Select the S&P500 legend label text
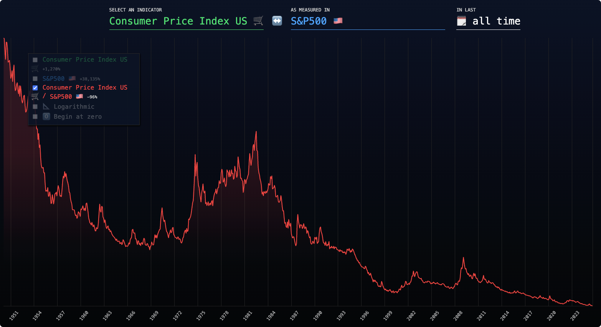601x327 pixels. click(53, 78)
